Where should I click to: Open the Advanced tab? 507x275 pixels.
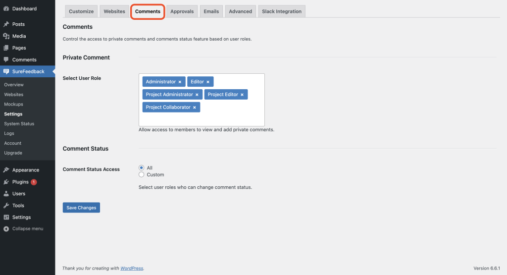click(x=241, y=11)
